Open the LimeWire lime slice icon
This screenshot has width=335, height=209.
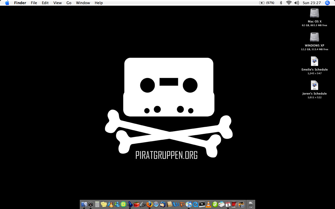point(123,204)
